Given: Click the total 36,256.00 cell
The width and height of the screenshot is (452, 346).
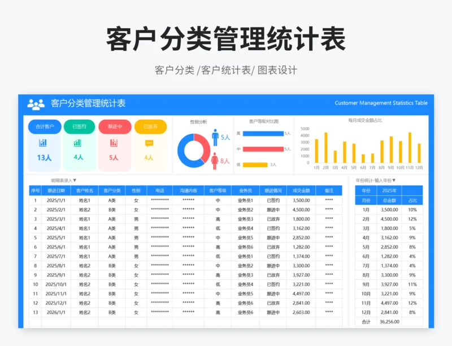Looking at the screenshot, I should click(389, 322).
